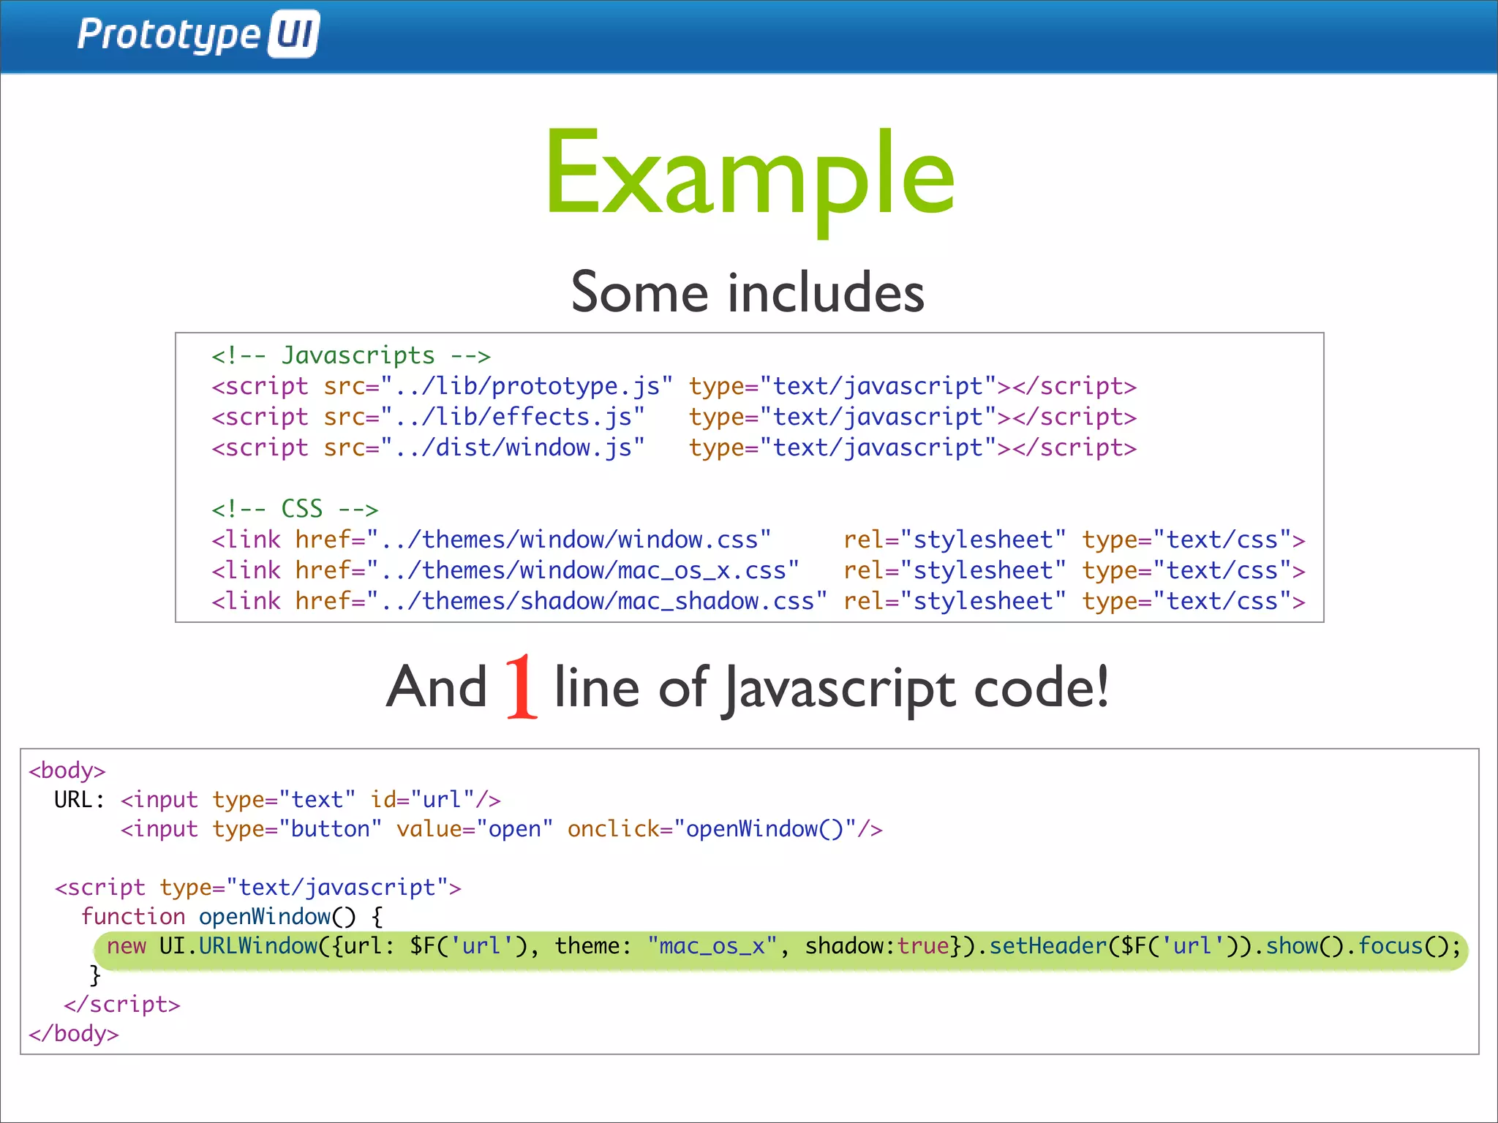Click the button input with onclick openWindow
This screenshot has width=1498, height=1123.
(x=501, y=829)
